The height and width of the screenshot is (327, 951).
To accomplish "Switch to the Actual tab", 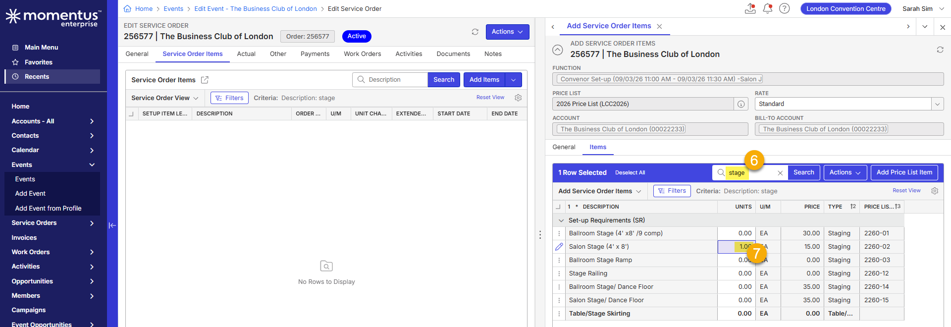I will click(x=246, y=54).
